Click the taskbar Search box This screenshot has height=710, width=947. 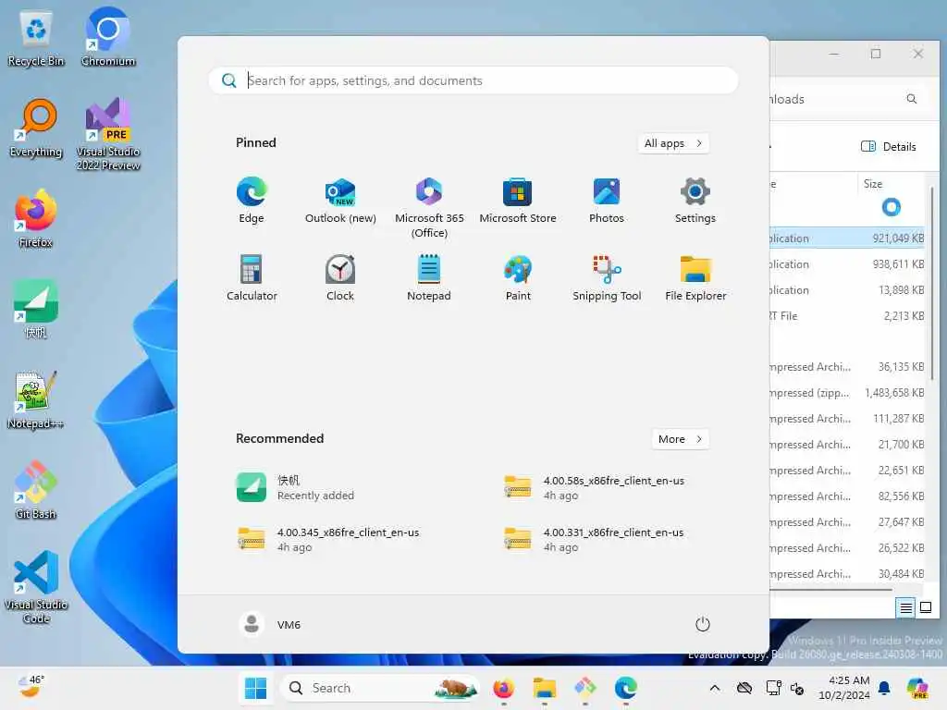[x=380, y=688]
